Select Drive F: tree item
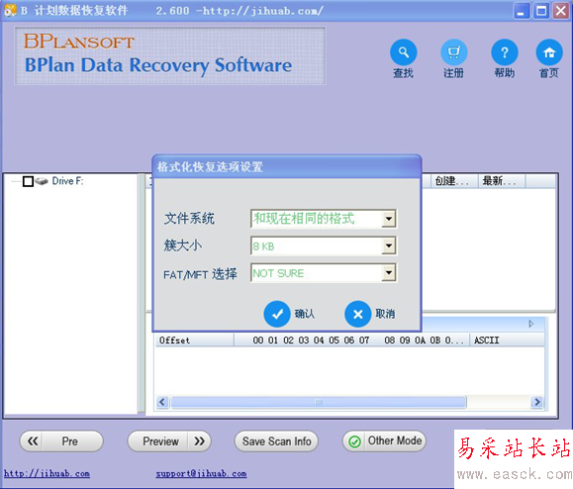This screenshot has width=573, height=489. point(67,181)
